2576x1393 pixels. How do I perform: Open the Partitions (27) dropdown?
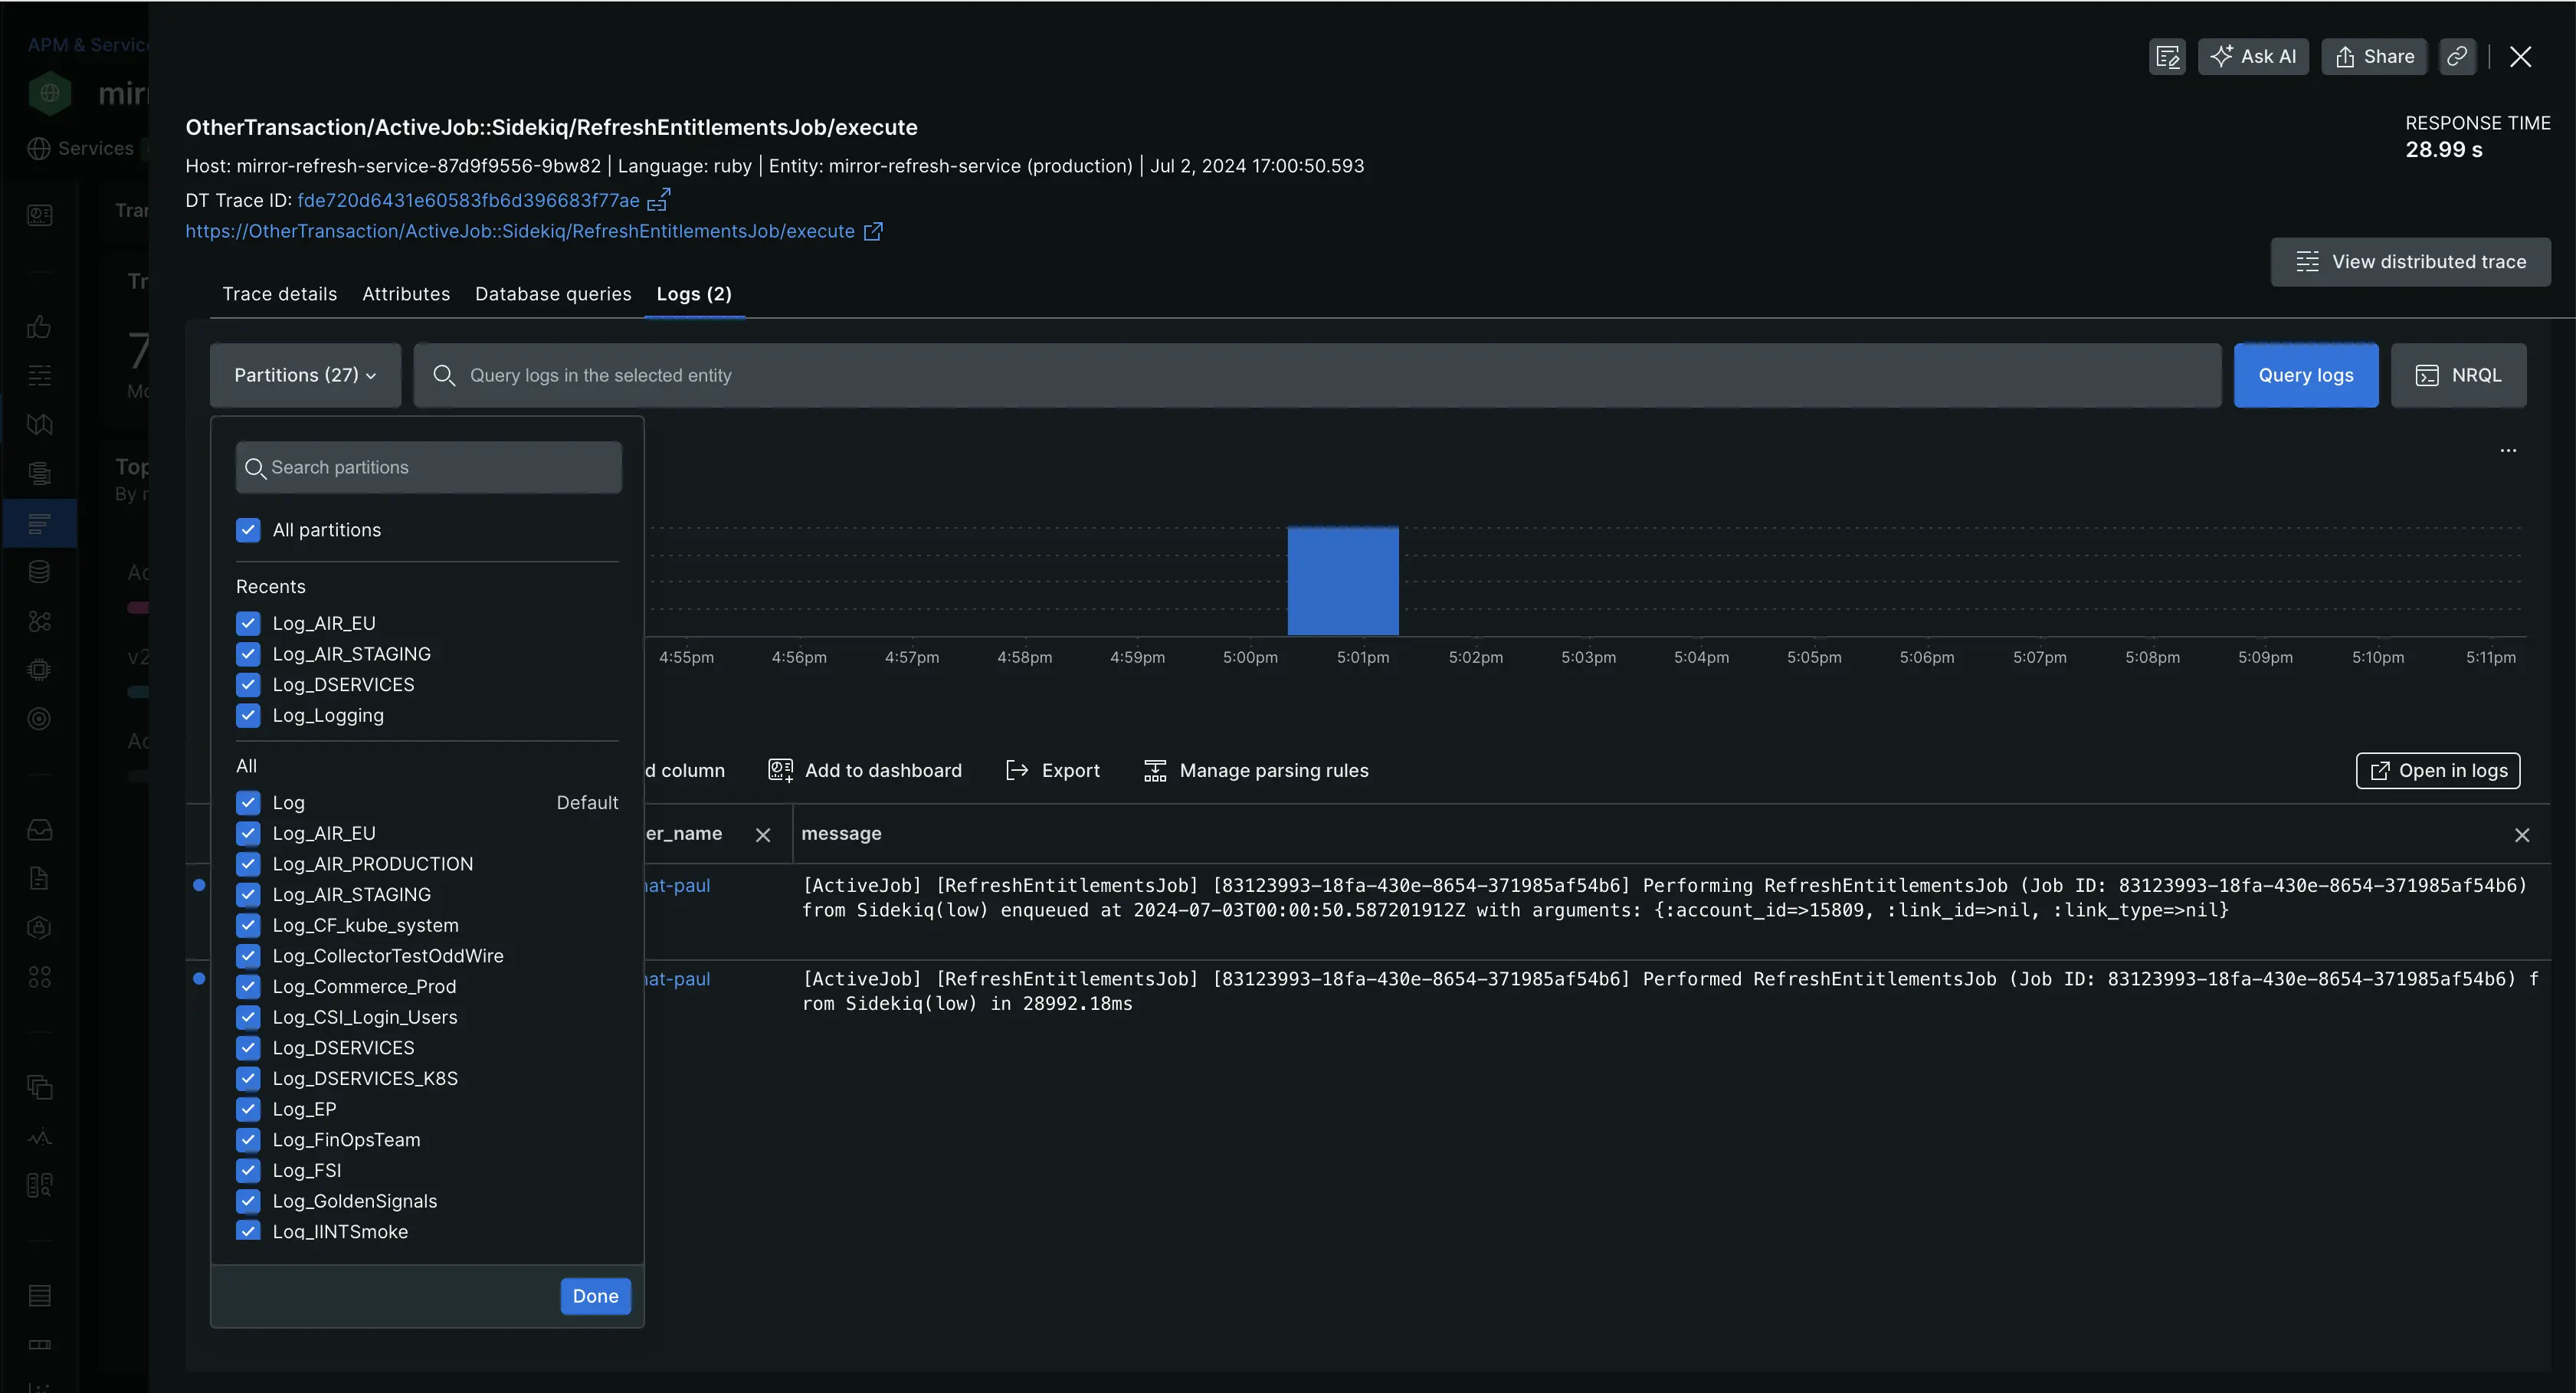305,375
